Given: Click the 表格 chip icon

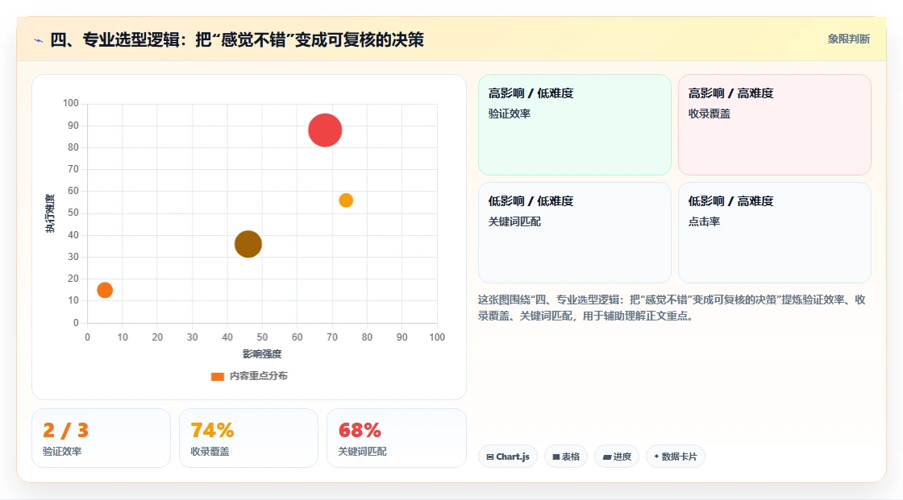Looking at the screenshot, I should 556,457.
